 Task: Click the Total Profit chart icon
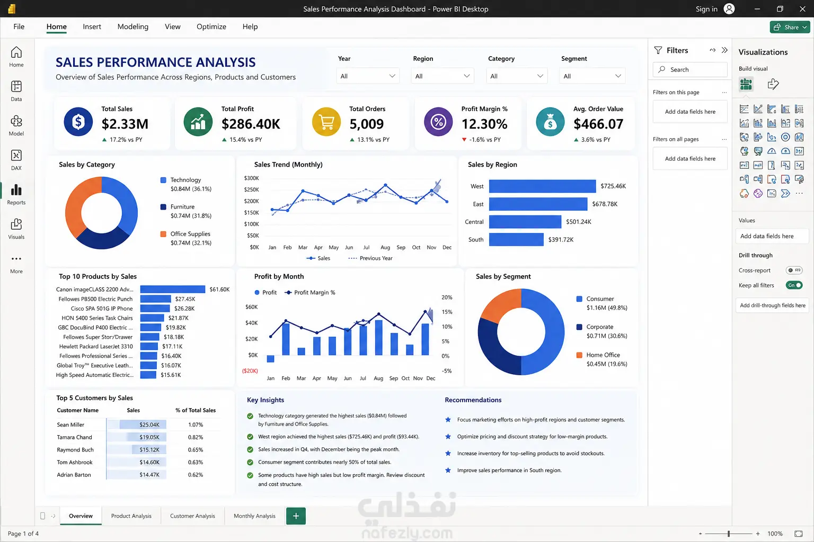[x=198, y=122]
